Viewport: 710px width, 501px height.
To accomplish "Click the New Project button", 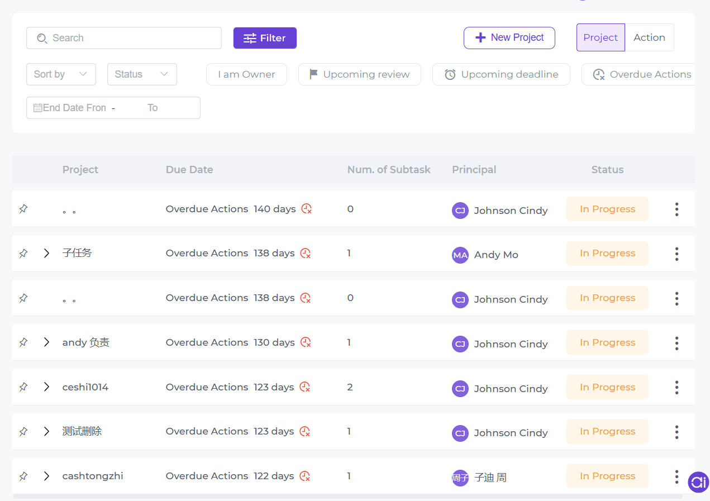I will point(509,38).
